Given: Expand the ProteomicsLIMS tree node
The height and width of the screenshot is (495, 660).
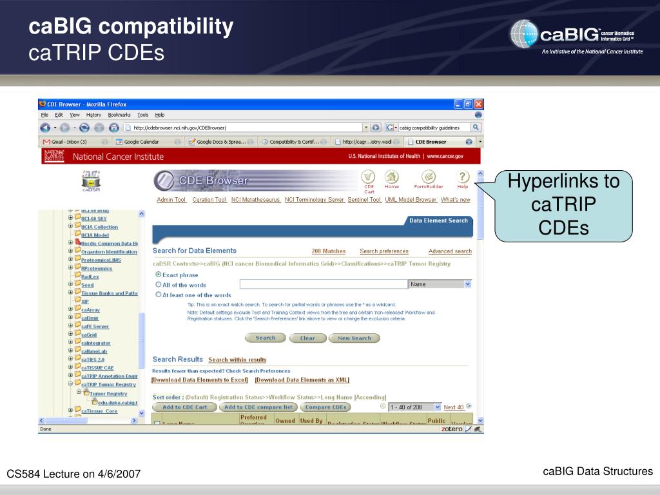Looking at the screenshot, I should (x=70, y=259).
